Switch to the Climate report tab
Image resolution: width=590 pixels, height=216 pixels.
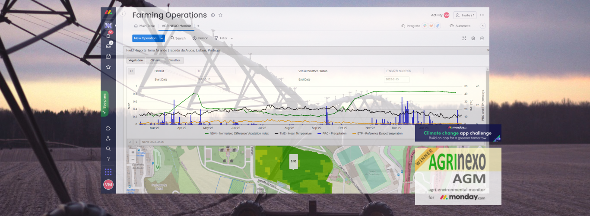tap(155, 60)
